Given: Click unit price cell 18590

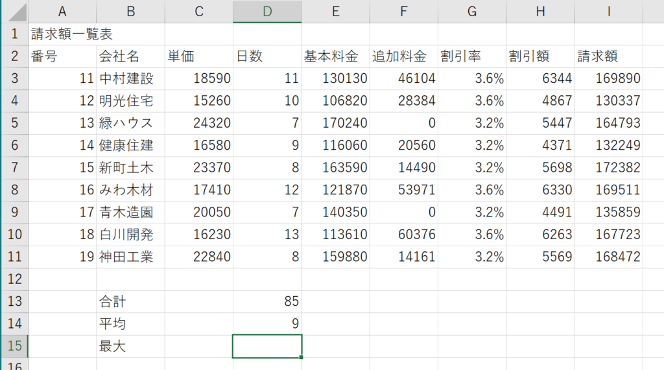Looking at the screenshot, I should pos(198,78).
